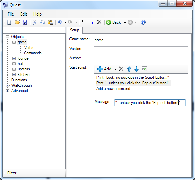Open undo history dropdown arrow
This screenshot has height=180, width=195.
65,23
